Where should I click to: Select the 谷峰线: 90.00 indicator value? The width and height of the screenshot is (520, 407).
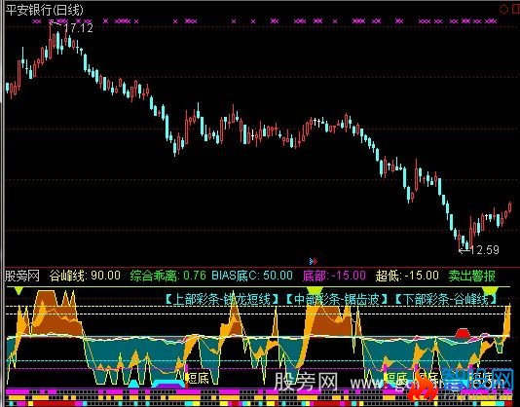[85, 276]
